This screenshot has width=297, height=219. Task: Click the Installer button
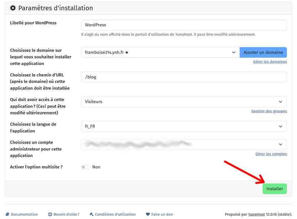(x=274, y=189)
